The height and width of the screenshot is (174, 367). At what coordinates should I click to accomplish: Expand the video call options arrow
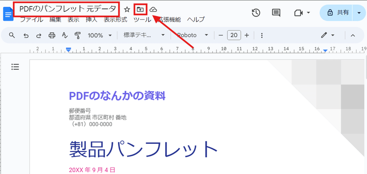tap(308, 13)
